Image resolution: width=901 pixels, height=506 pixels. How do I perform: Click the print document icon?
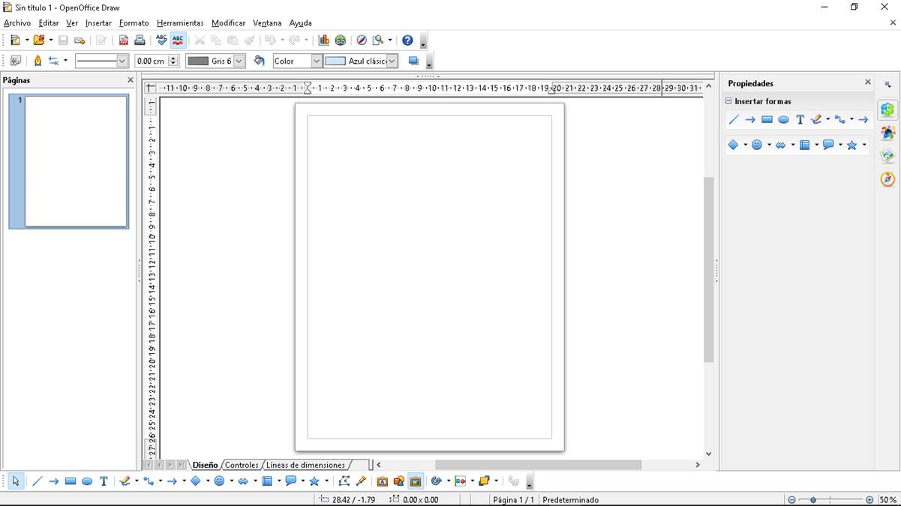pos(140,40)
